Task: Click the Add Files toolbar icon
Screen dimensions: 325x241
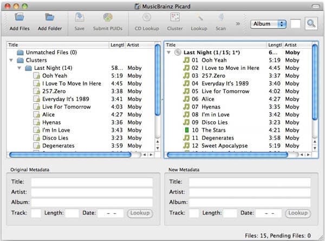Action: coord(19,17)
